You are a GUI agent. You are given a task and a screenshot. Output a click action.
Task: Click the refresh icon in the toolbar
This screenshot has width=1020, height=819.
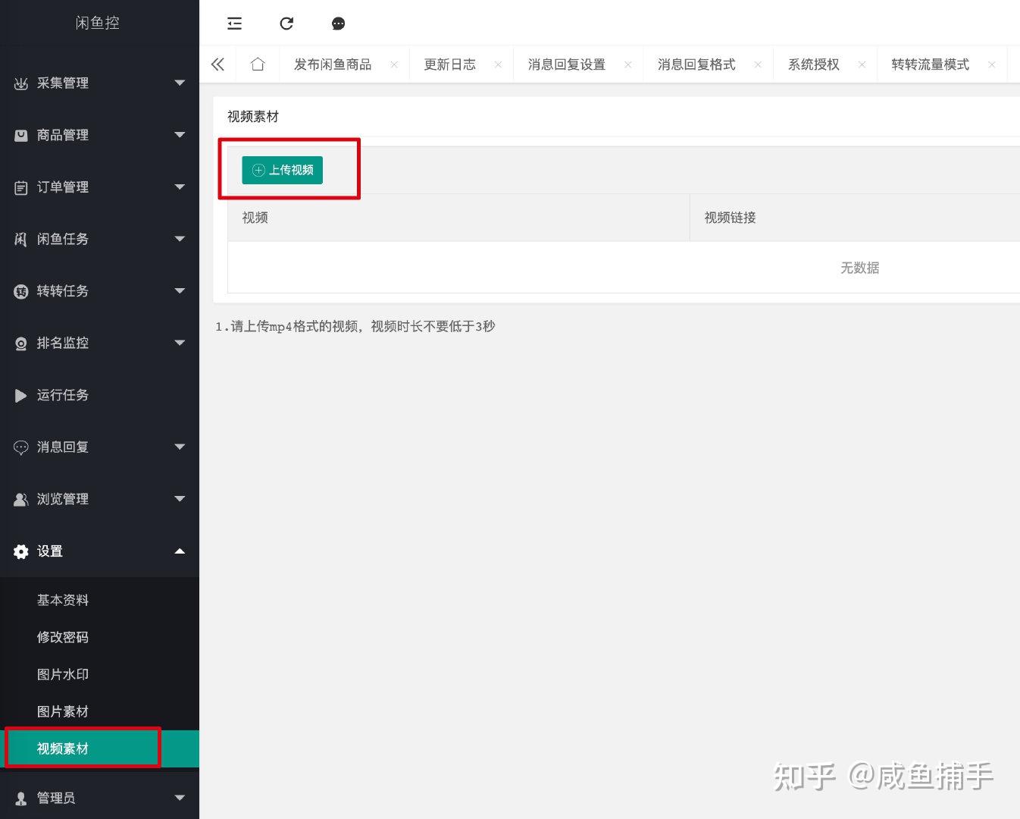pyautogui.click(x=286, y=24)
